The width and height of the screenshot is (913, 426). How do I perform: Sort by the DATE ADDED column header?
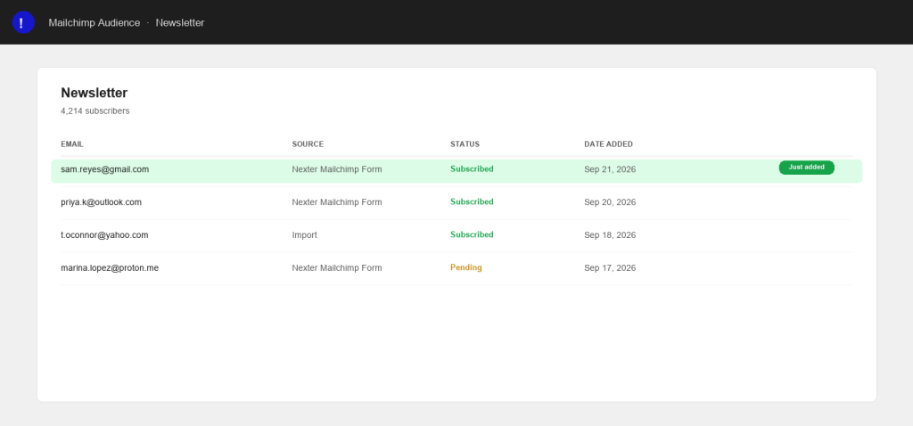[x=608, y=144]
